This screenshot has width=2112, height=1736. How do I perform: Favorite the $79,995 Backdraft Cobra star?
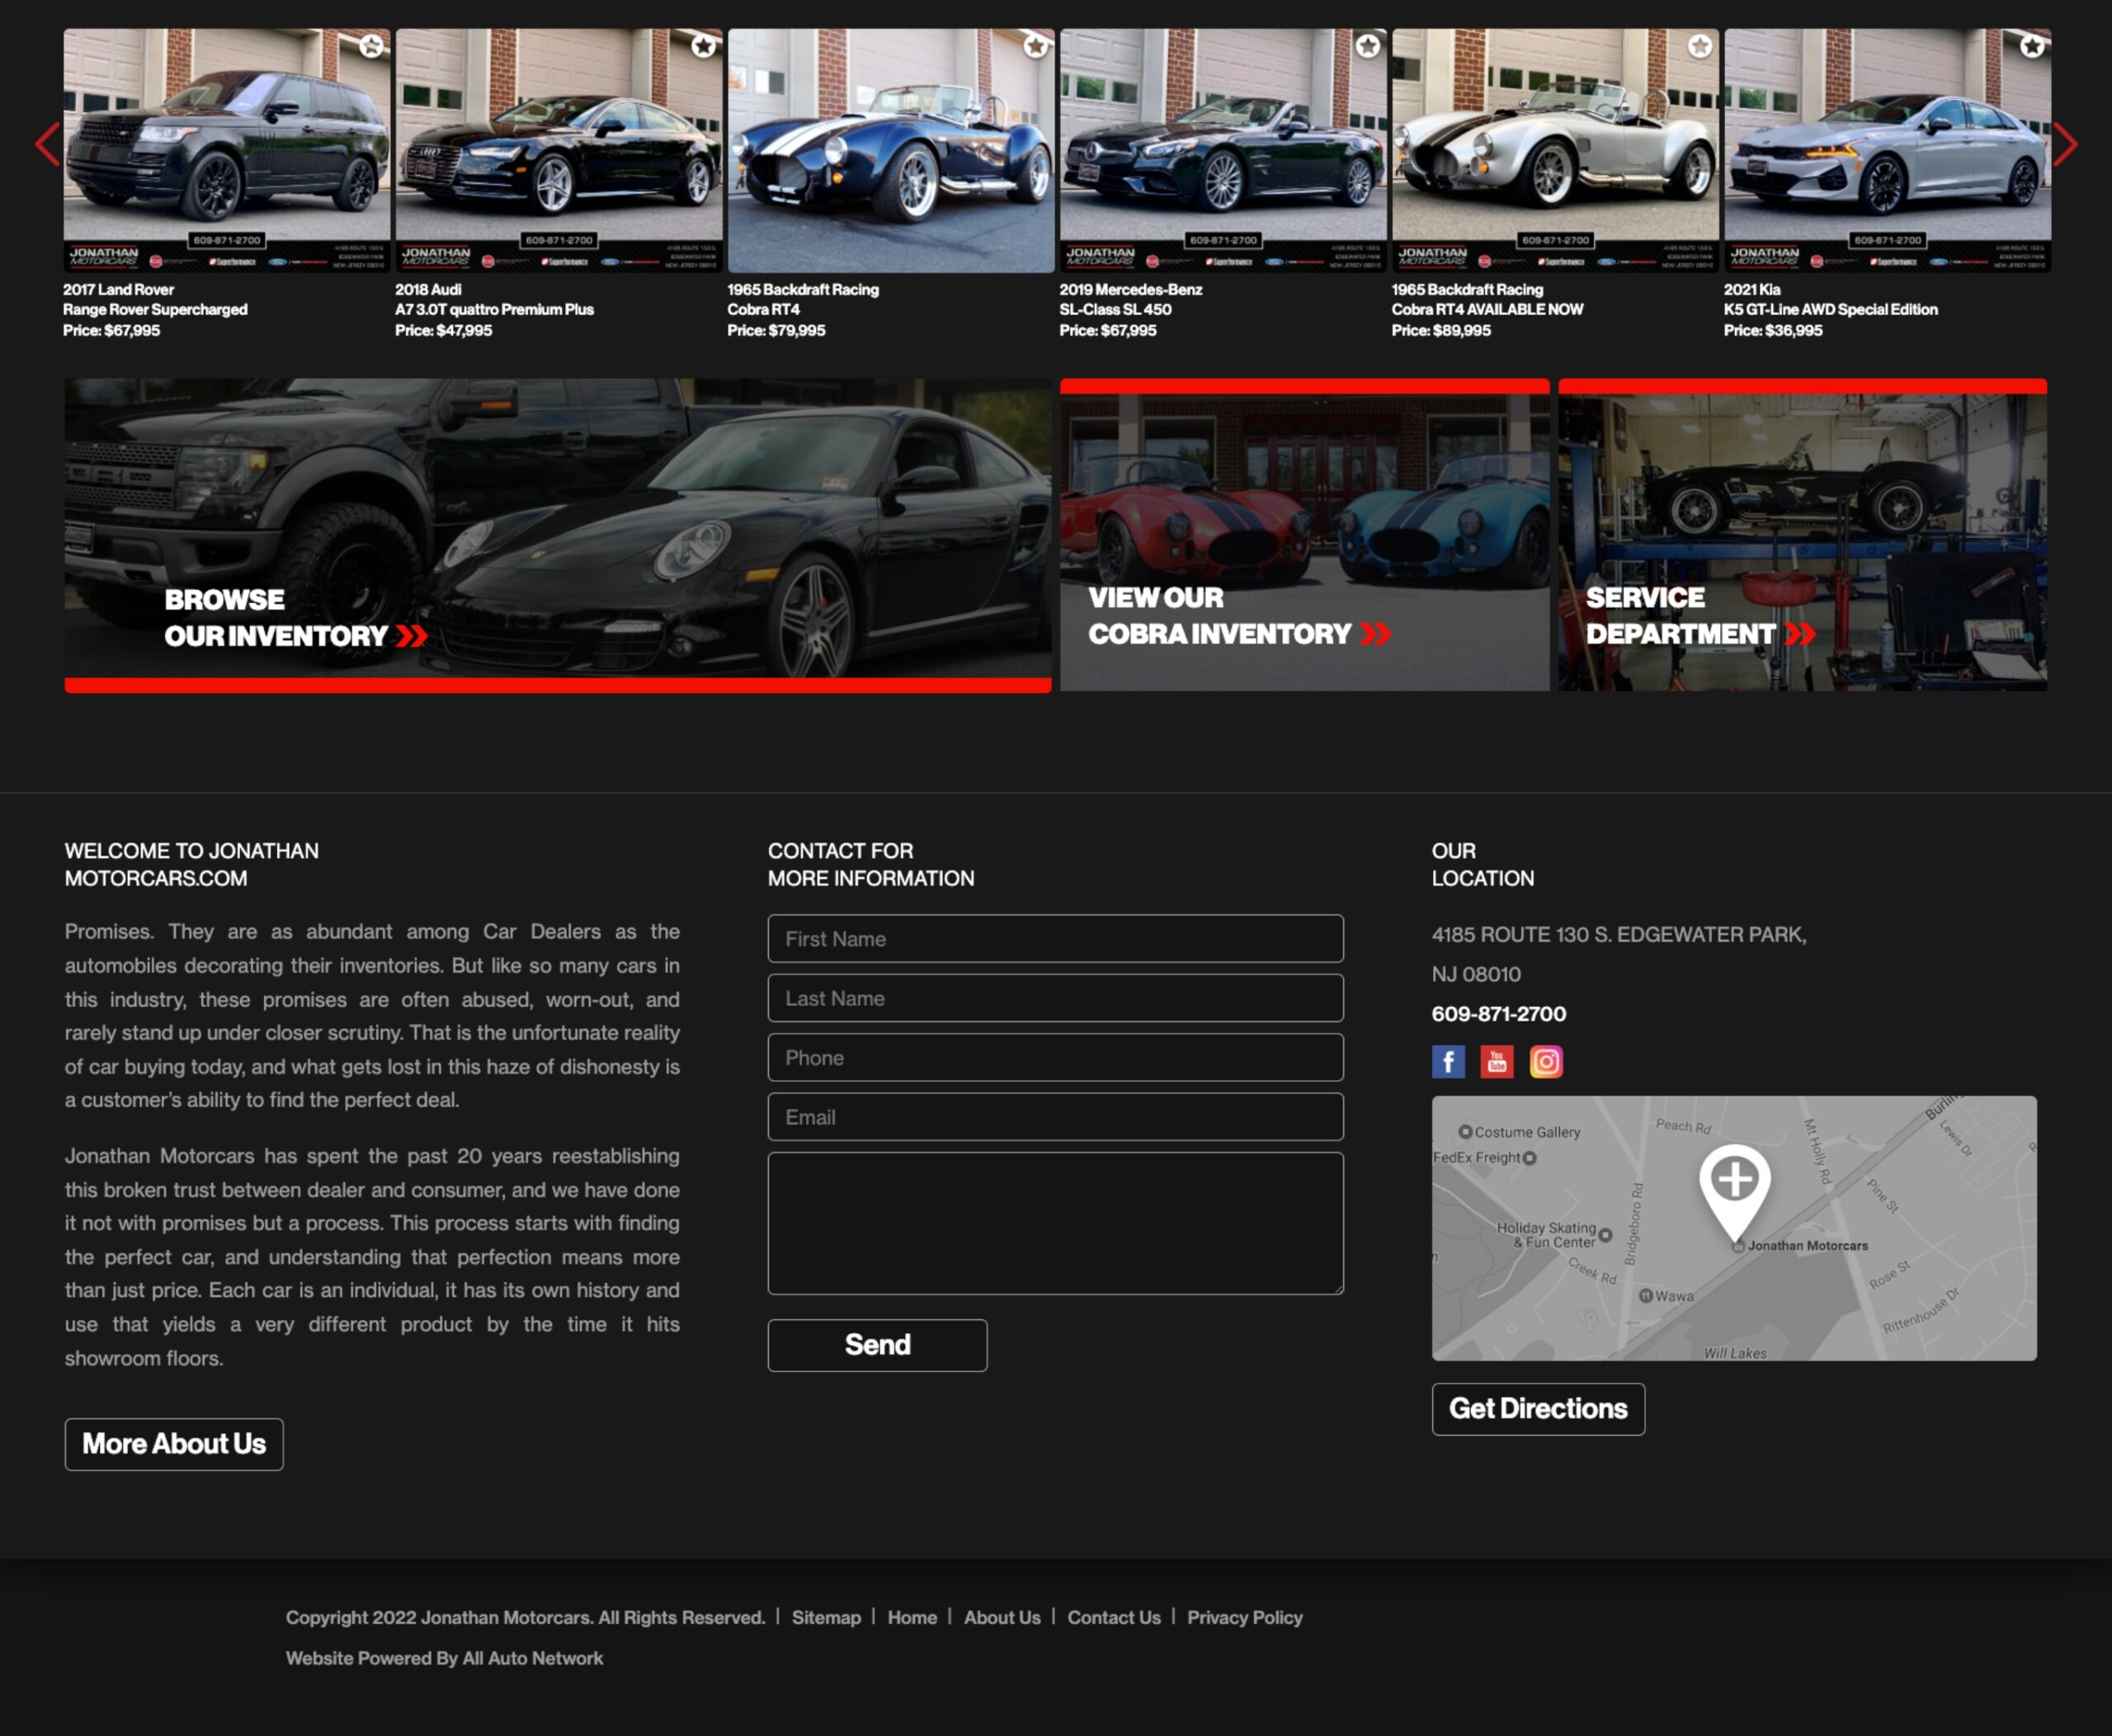coord(1035,46)
